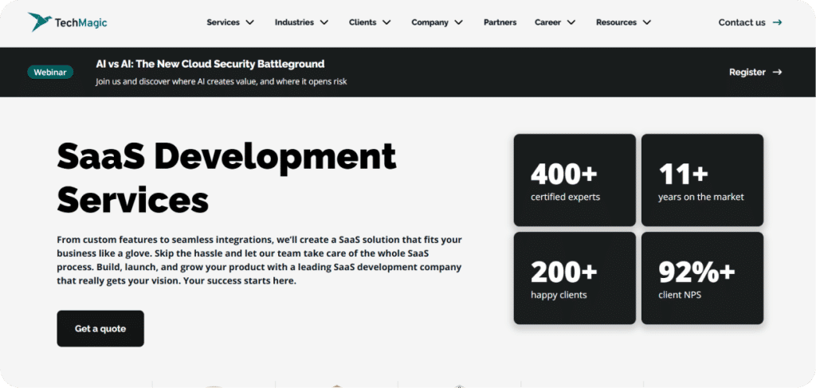Click the TechMagic hummingbird logo icon
This screenshot has height=388, width=816.
pos(40,22)
